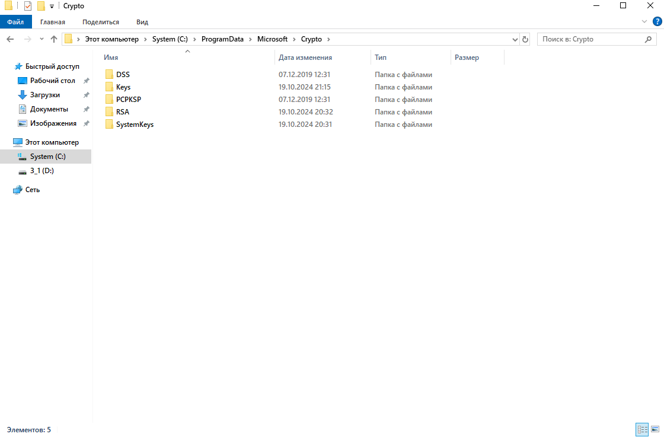Open the Файл menu
The height and width of the screenshot is (437, 664).
pyautogui.click(x=15, y=21)
